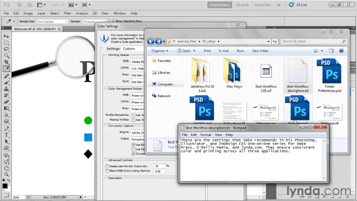Open the CS Live menu
Image resolution: width=357 pixels, height=201 pixels.
click(298, 5)
